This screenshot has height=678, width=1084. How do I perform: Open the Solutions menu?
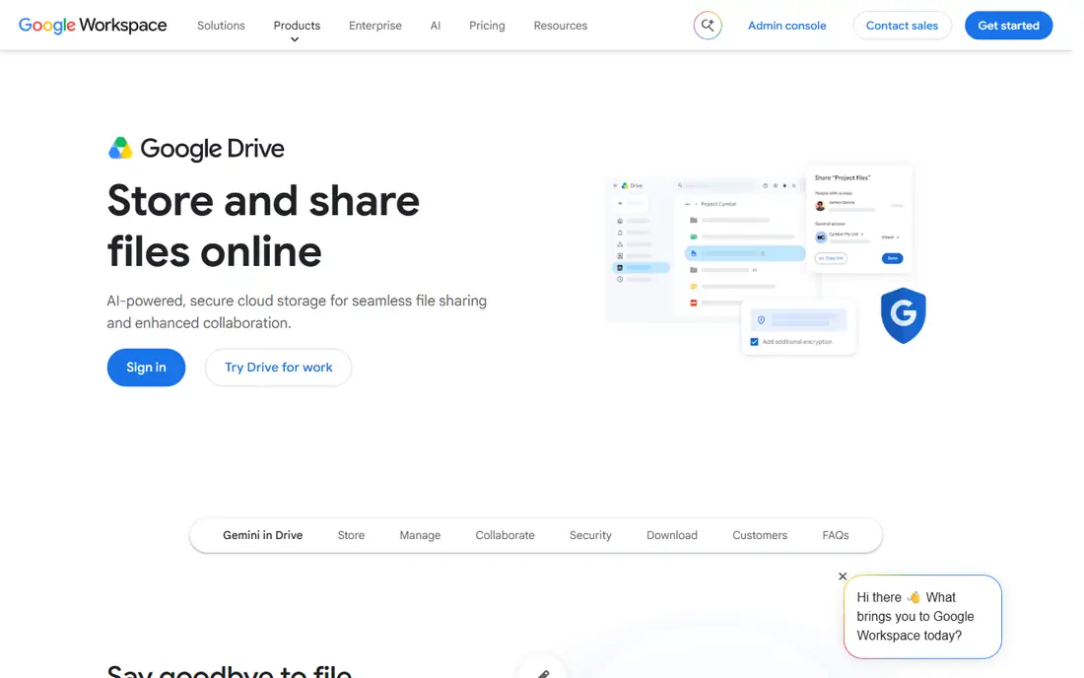(221, 26)
